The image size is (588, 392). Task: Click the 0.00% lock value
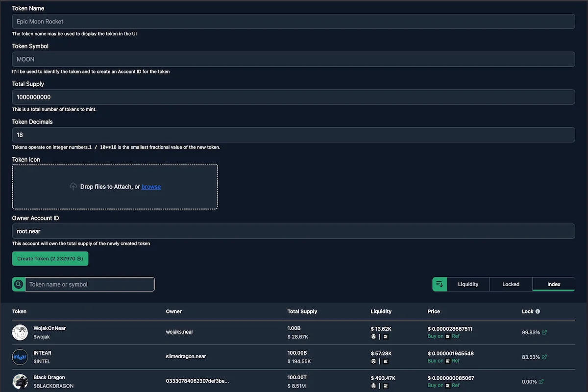coord(529,381)
